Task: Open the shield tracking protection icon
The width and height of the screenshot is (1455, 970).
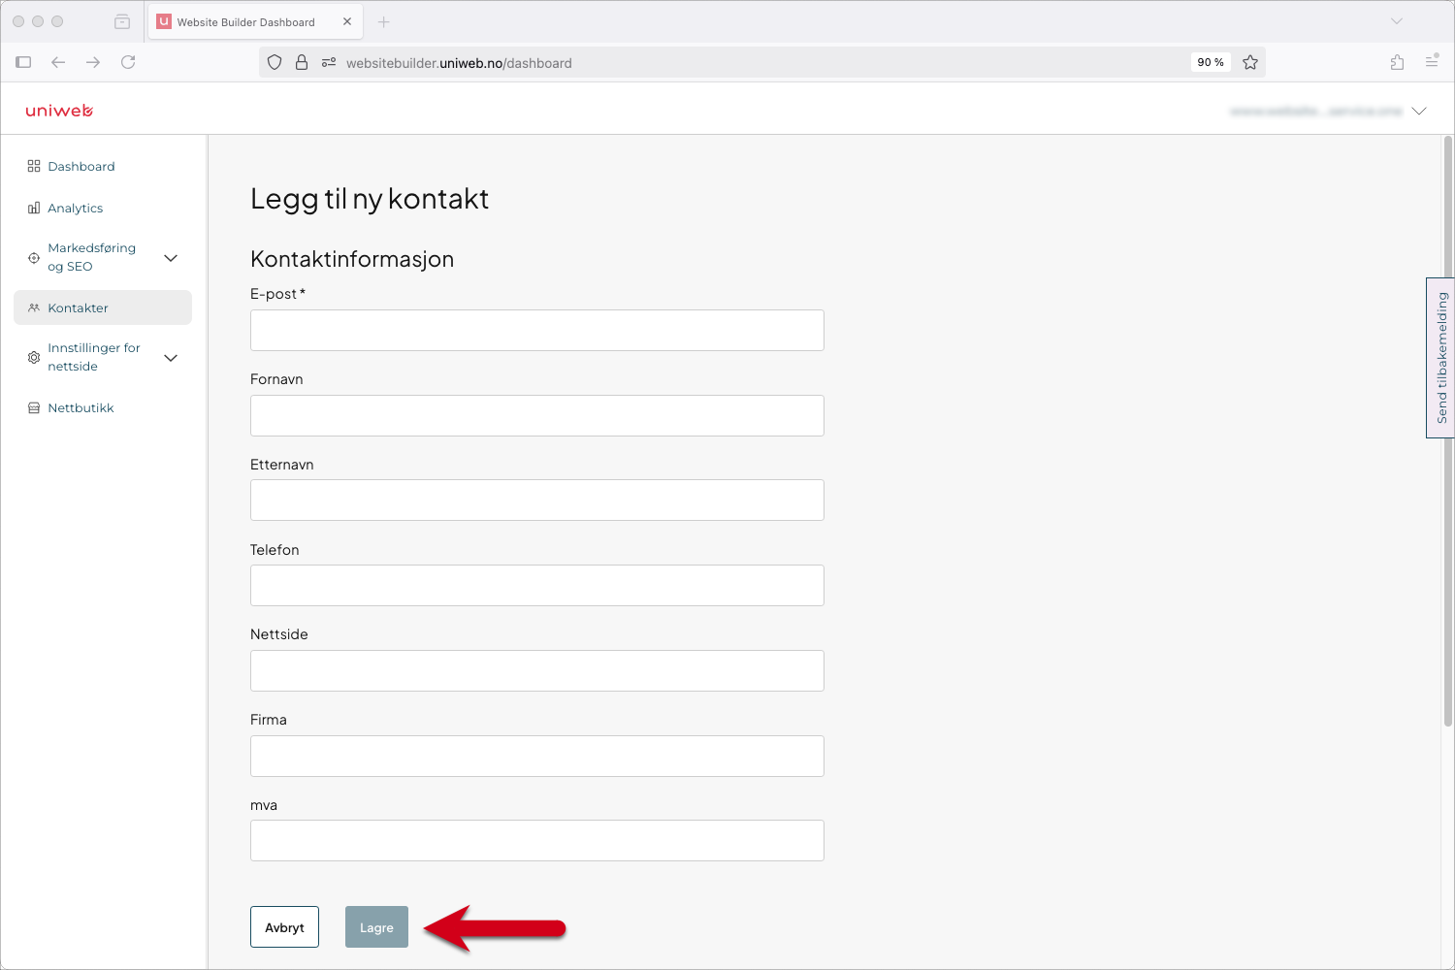Action: point(275,62)
